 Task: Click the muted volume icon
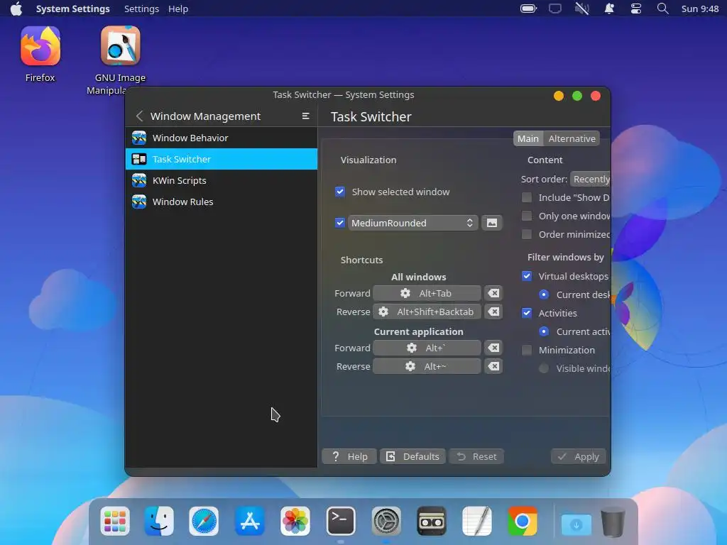click(x=582, y=9)
